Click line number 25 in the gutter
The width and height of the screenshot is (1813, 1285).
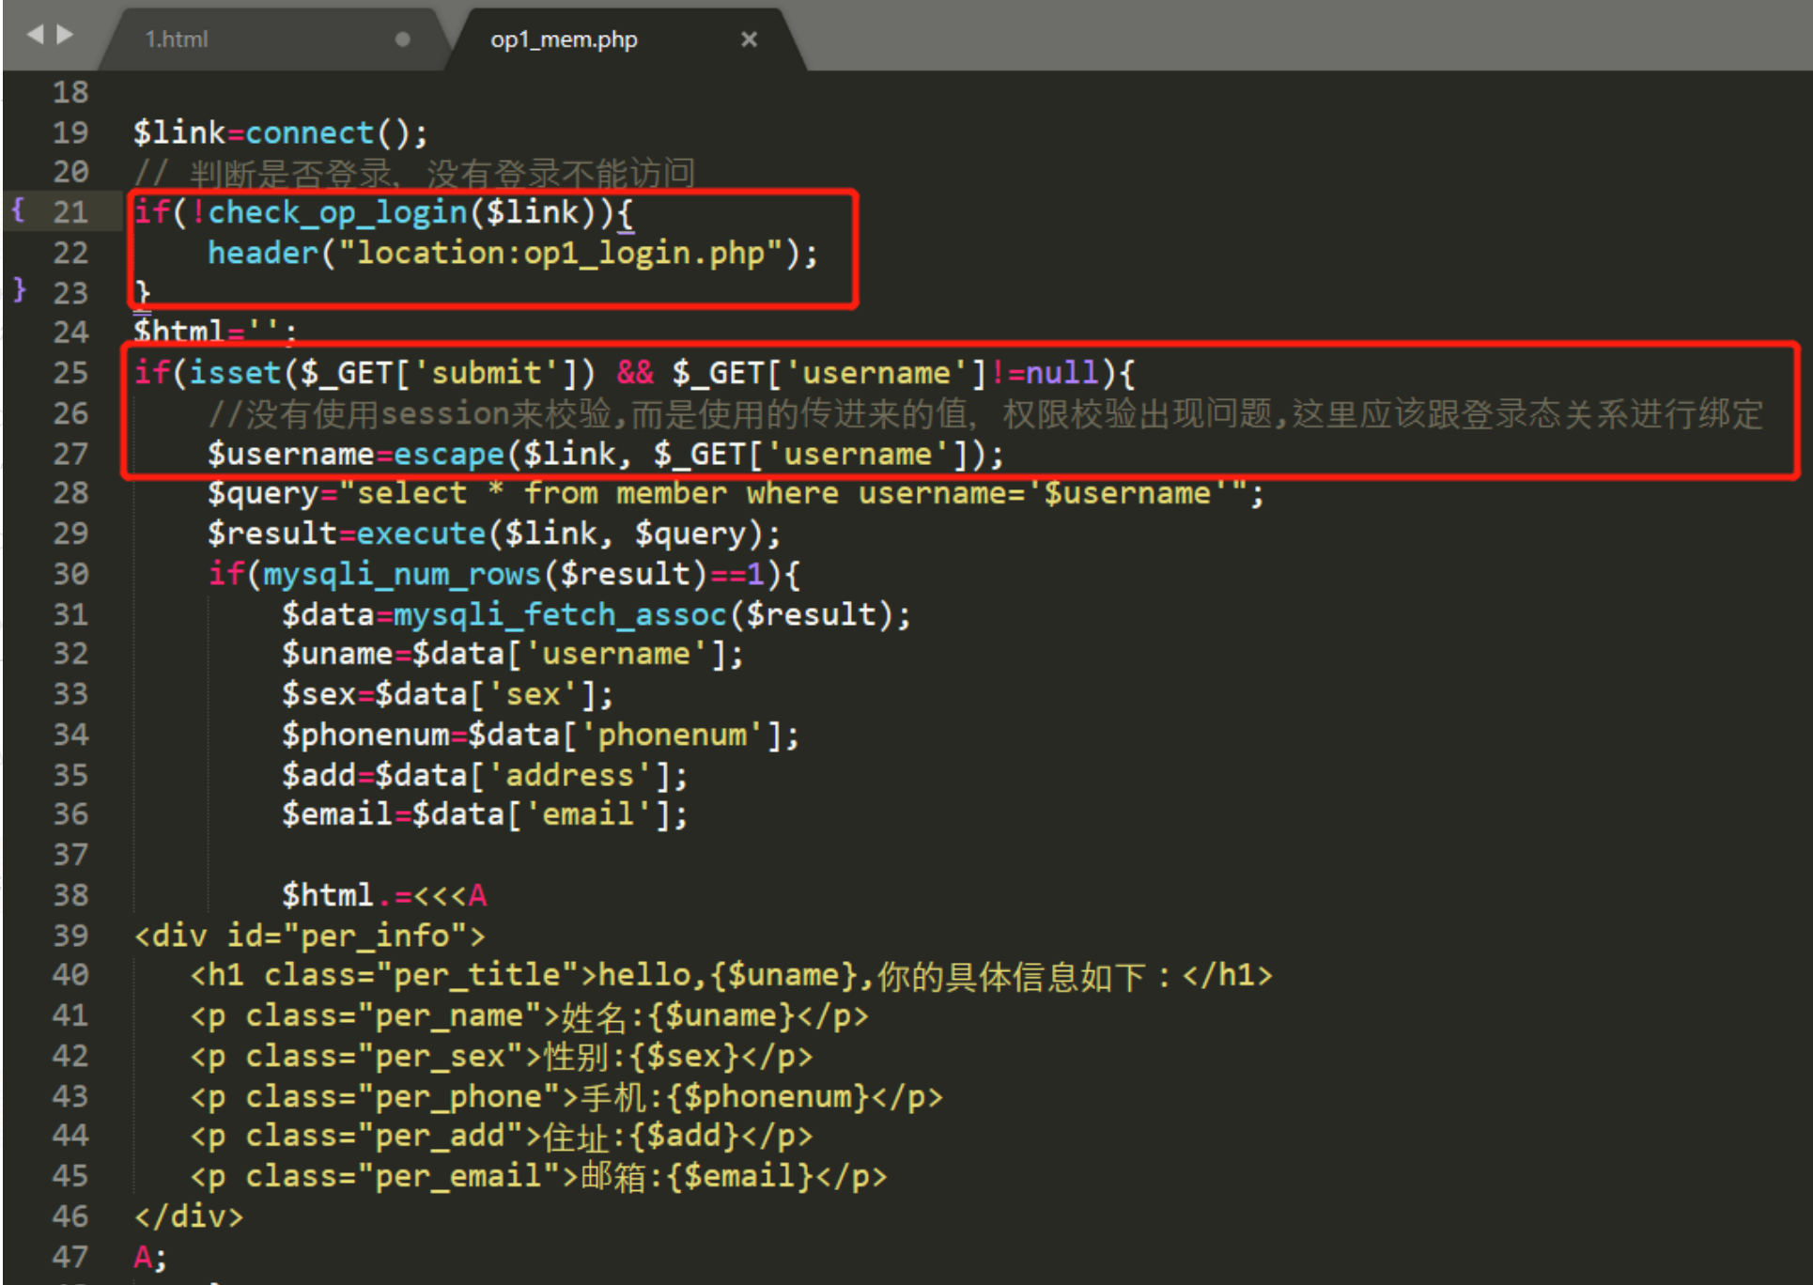coord(70,373)
